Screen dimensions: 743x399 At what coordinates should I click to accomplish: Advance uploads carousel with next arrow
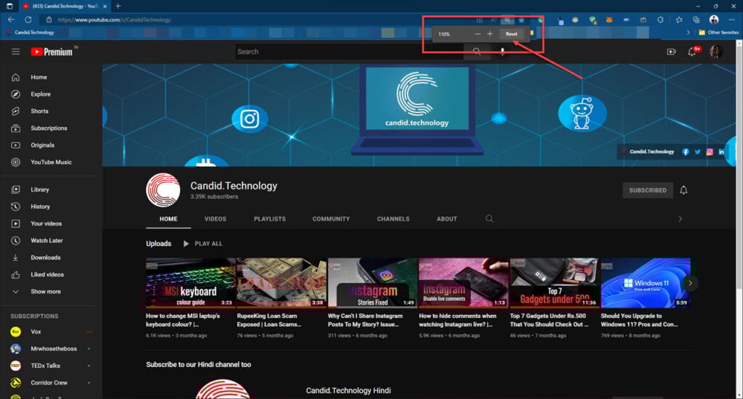point(691,283)
